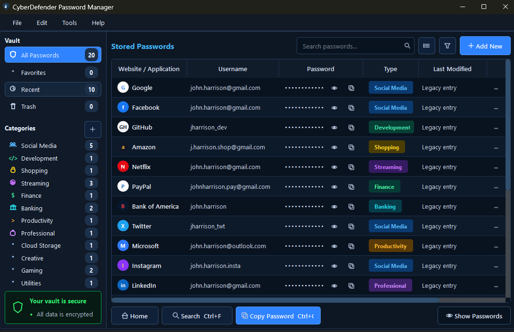
Task: Copy the Google password with copy icon
Action: click(x=351, y=88)
